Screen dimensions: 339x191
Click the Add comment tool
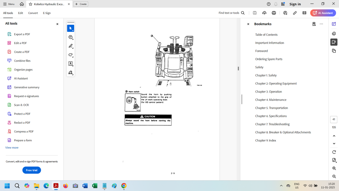click(71, 37)
